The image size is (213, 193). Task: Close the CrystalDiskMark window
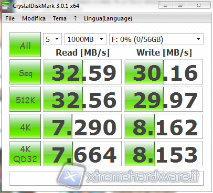coord(199,5)
